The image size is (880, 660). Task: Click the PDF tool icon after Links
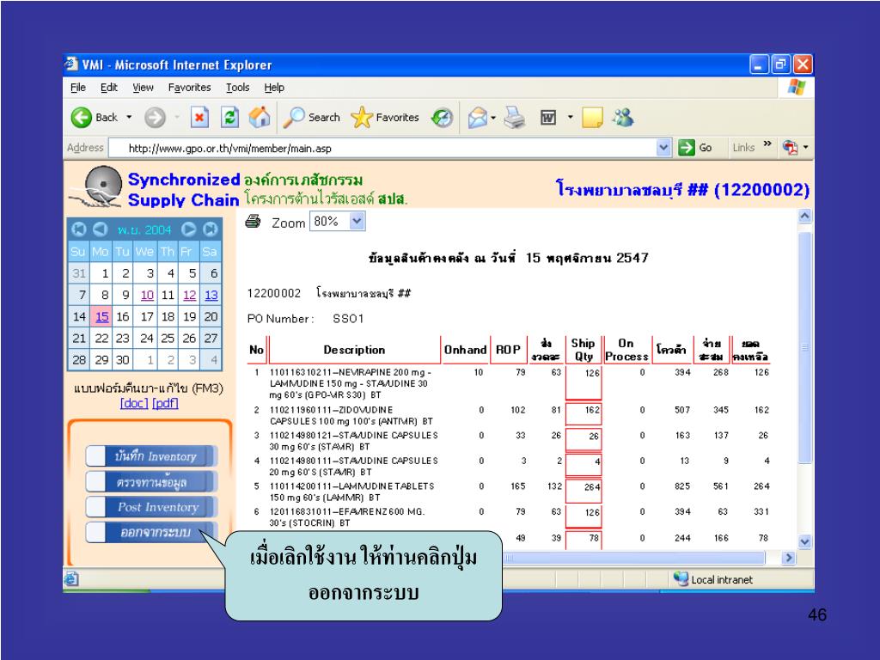(791, 148)
